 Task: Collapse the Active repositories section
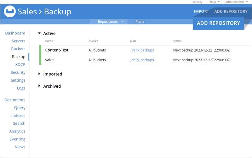tap(39, 33)
